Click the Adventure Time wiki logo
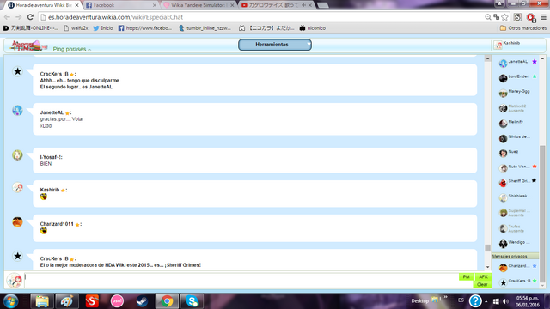 coord(28,45)
